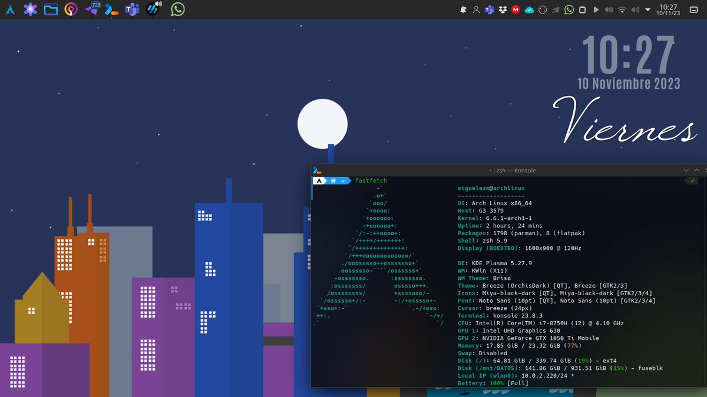Click the Viernes desktop day widget

click(x=625, y=122)
